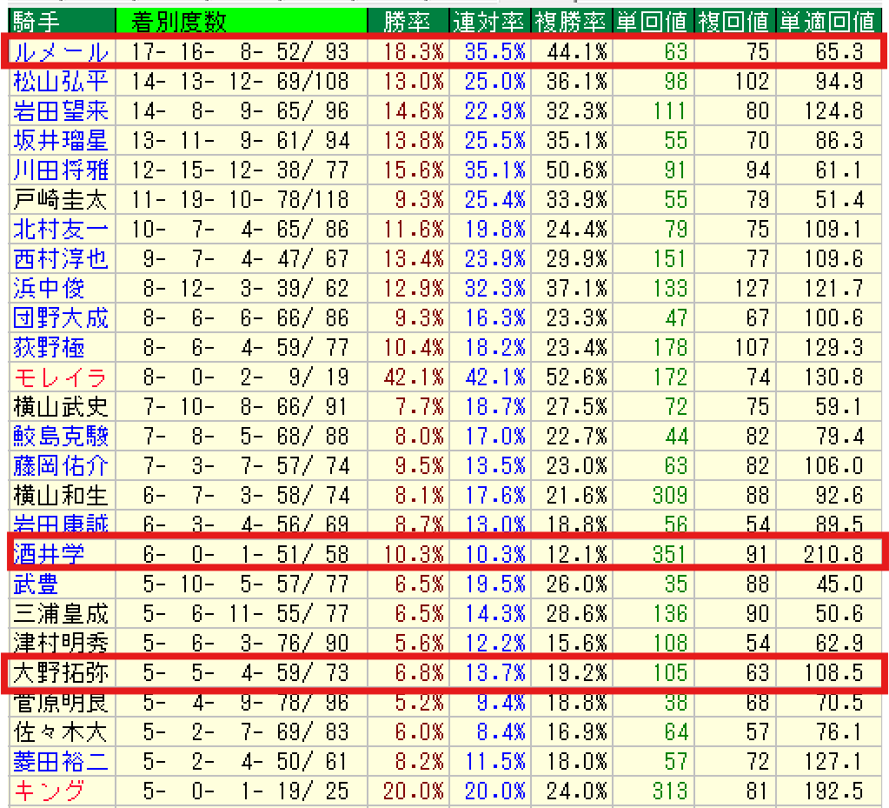Select jockey 松山弘平 in the list

pos(61,82)
